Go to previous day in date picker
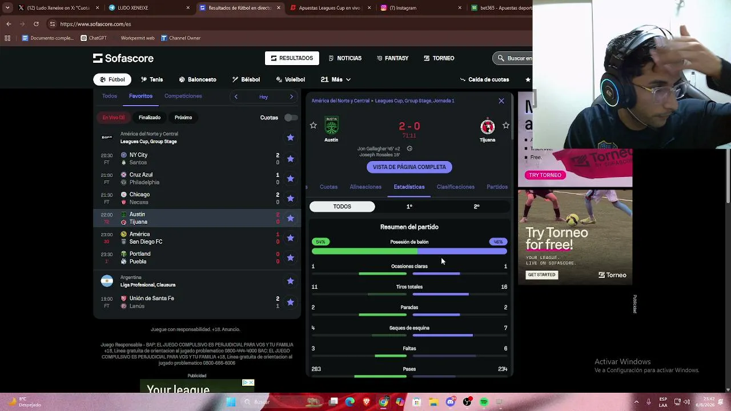 click(x=236, y=96)
